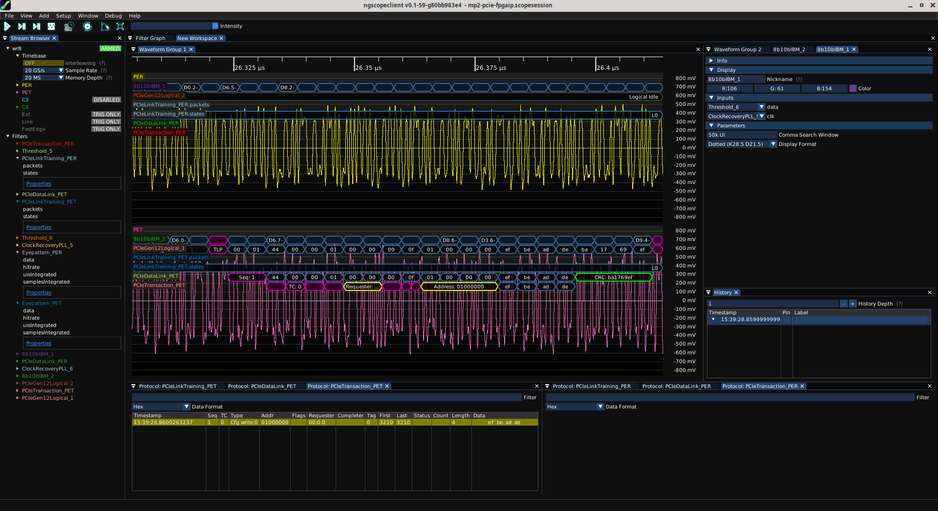Viewport: 938px width, 511px height.
Task: Click Properties link under PCIeLinkTraining_PET
Action: [39, 227]
